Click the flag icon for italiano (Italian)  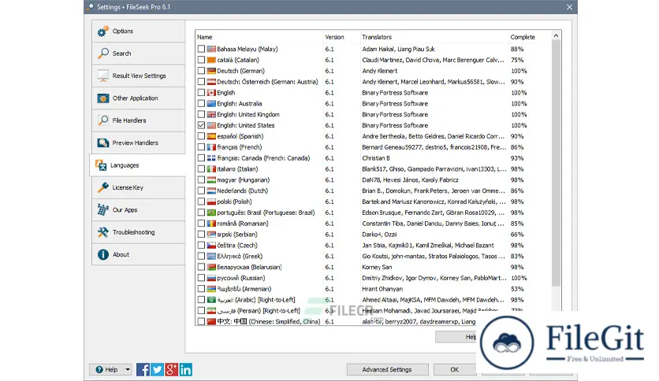click(211, 169)
